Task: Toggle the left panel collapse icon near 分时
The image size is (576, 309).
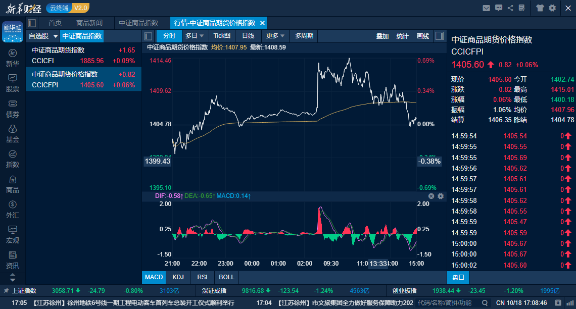Action: pos(148,36)
